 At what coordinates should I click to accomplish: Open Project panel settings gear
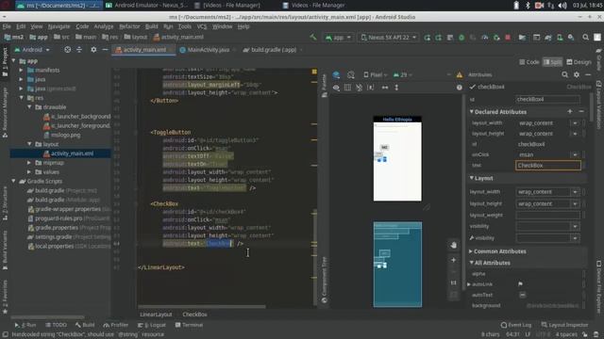point(93,50)
